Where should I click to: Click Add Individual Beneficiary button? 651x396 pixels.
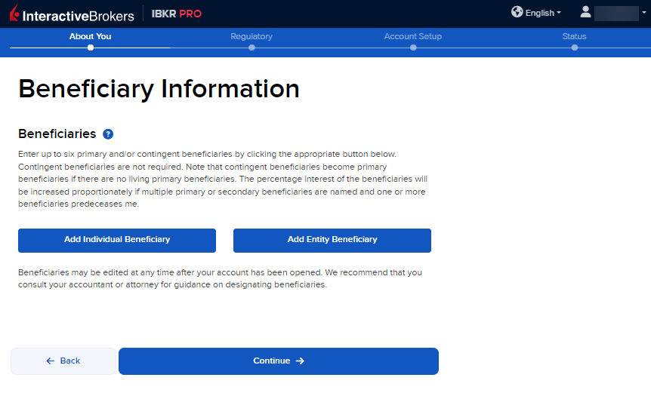point(117,241)
